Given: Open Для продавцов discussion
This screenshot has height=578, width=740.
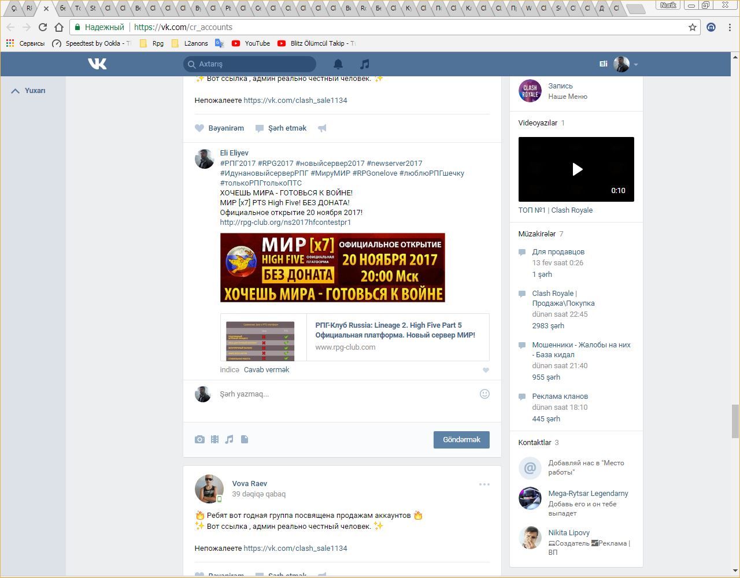Looking at the screenshot, I should point(558,252).
